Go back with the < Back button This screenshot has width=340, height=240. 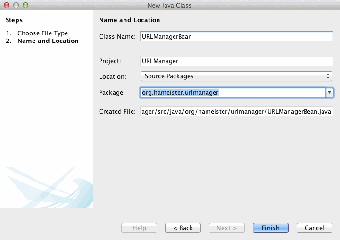point(183,228)
